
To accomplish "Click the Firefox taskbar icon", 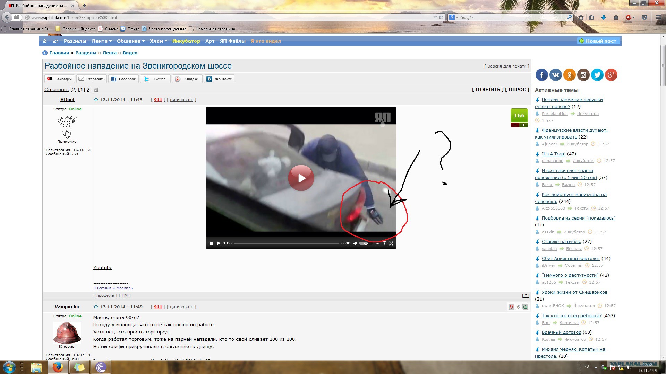I will click(58, 367).
